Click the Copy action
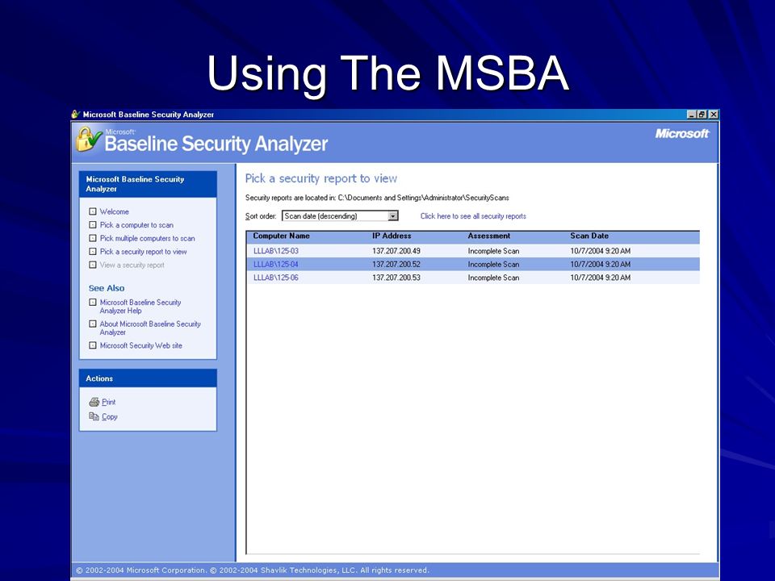775x581 pixels. coord(110,416)
